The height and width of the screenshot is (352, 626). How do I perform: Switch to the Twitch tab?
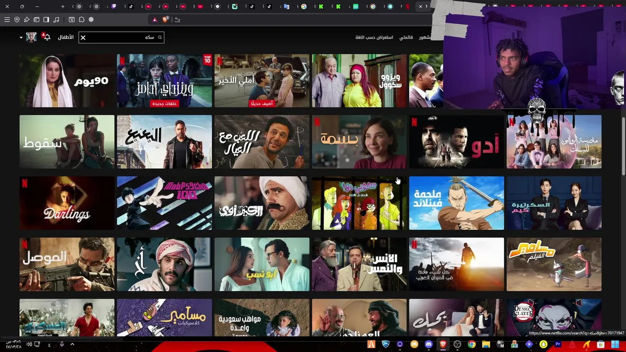click(x=113, y=6)
